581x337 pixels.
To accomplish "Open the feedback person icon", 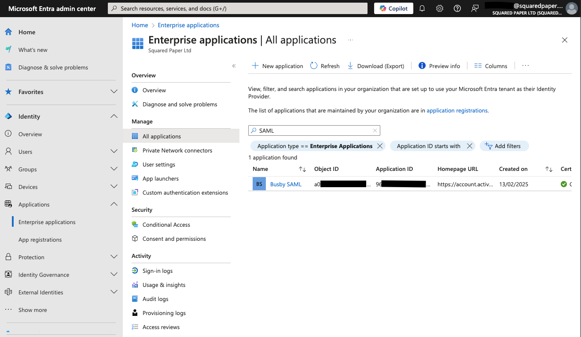I will pyautogui.click(x=475, y=8).
